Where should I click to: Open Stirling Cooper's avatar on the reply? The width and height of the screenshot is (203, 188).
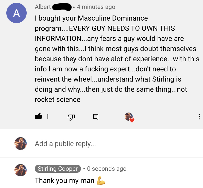point(21,170)
